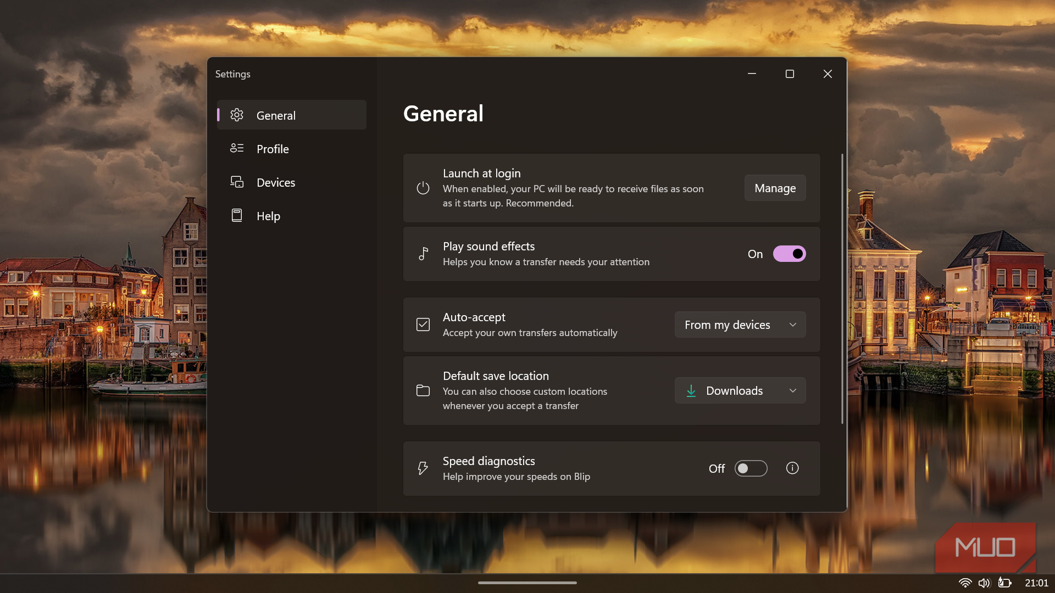
Task: Click the 'Default save location' title text
Action: coord(496,376)
